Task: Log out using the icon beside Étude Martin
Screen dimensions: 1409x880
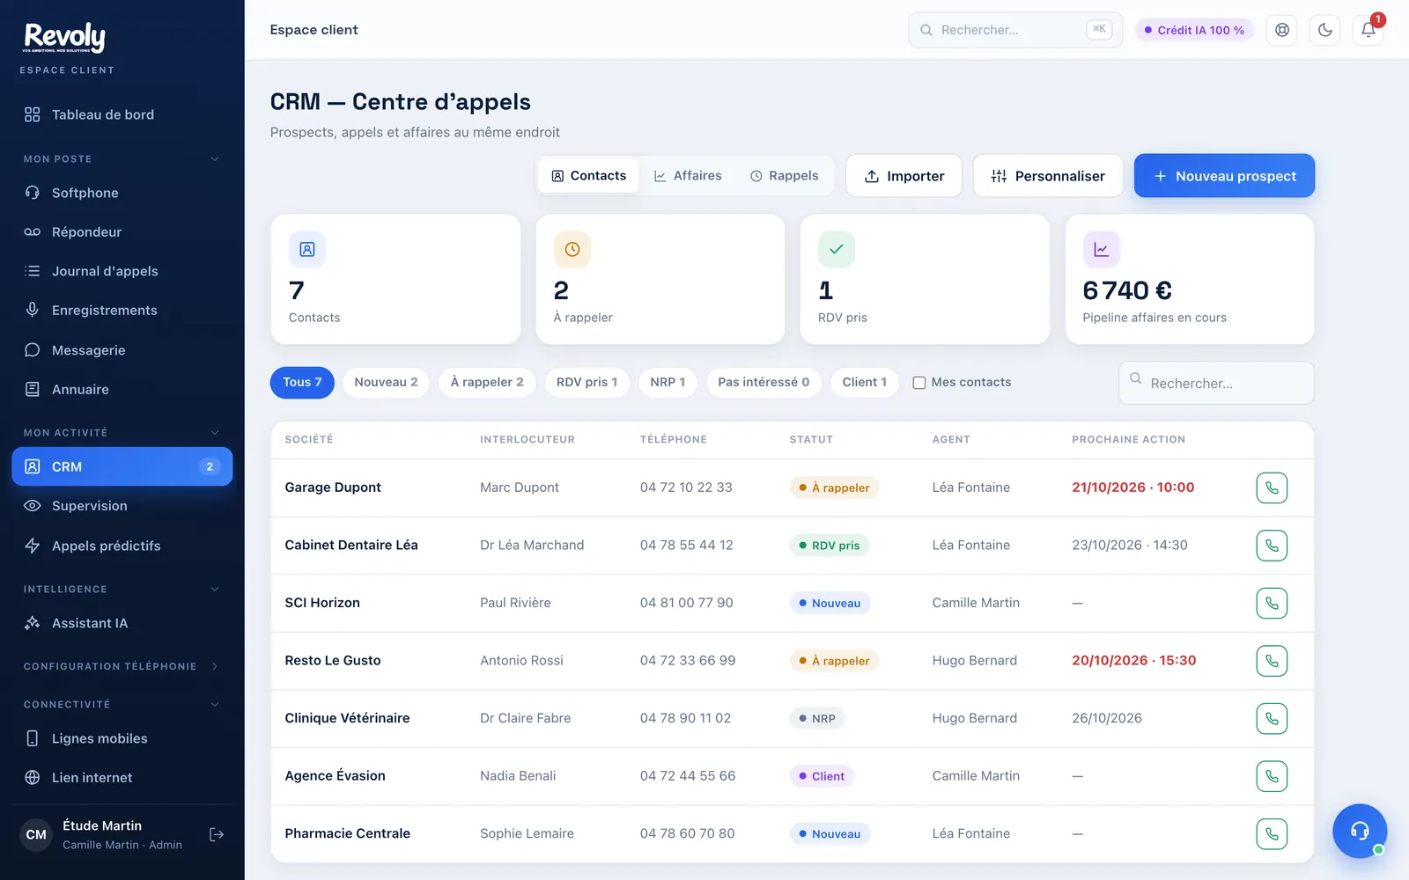Action: pos(217,834)
